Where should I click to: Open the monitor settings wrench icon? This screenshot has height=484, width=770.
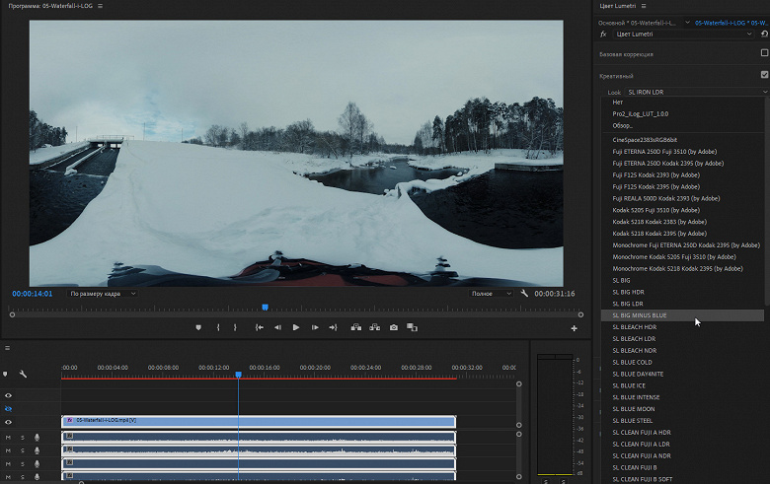tap(524, 294)
